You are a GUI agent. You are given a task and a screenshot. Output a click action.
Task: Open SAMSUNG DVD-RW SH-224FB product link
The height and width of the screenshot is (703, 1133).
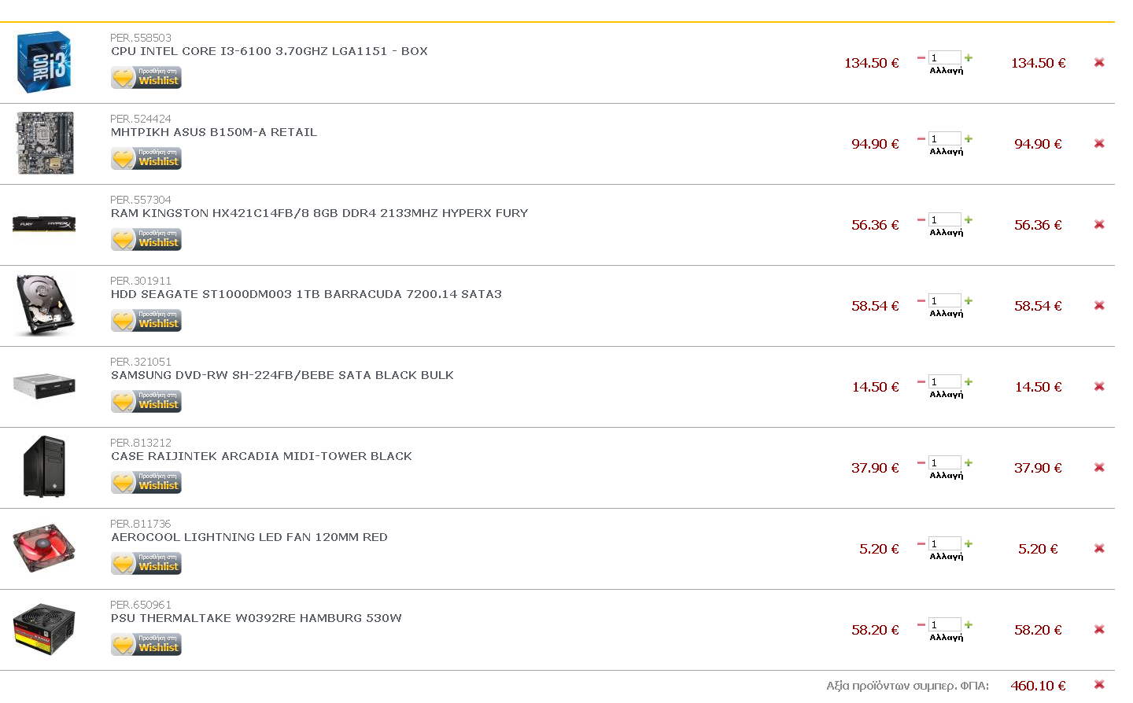(282, 375)
